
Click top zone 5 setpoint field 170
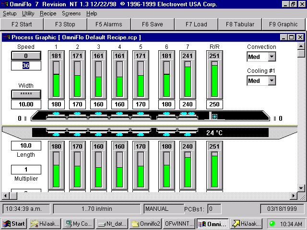tap(141, 104)
